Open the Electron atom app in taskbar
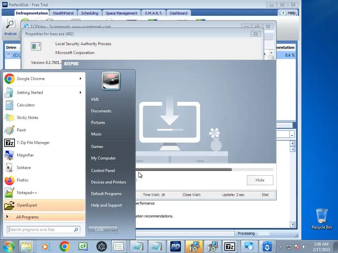This screenshot has height=253, width=338. pyautogui.click(x=102, y=246)
